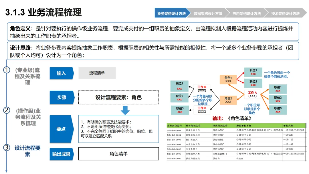Click the 设计思路 heading in the second box
The width and height of the screenshot is (309, 174).
click(x=22, y=48)
